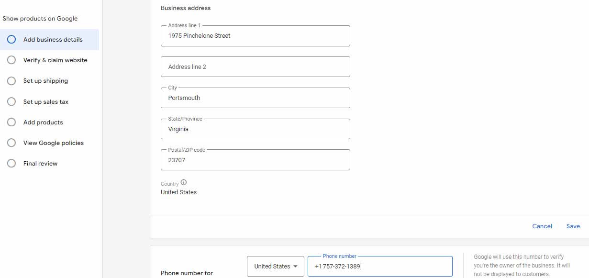Click the City field containing Portsmouth
Image resolution: width=589 pixels, height=278 pixels.
pos(256,98)
